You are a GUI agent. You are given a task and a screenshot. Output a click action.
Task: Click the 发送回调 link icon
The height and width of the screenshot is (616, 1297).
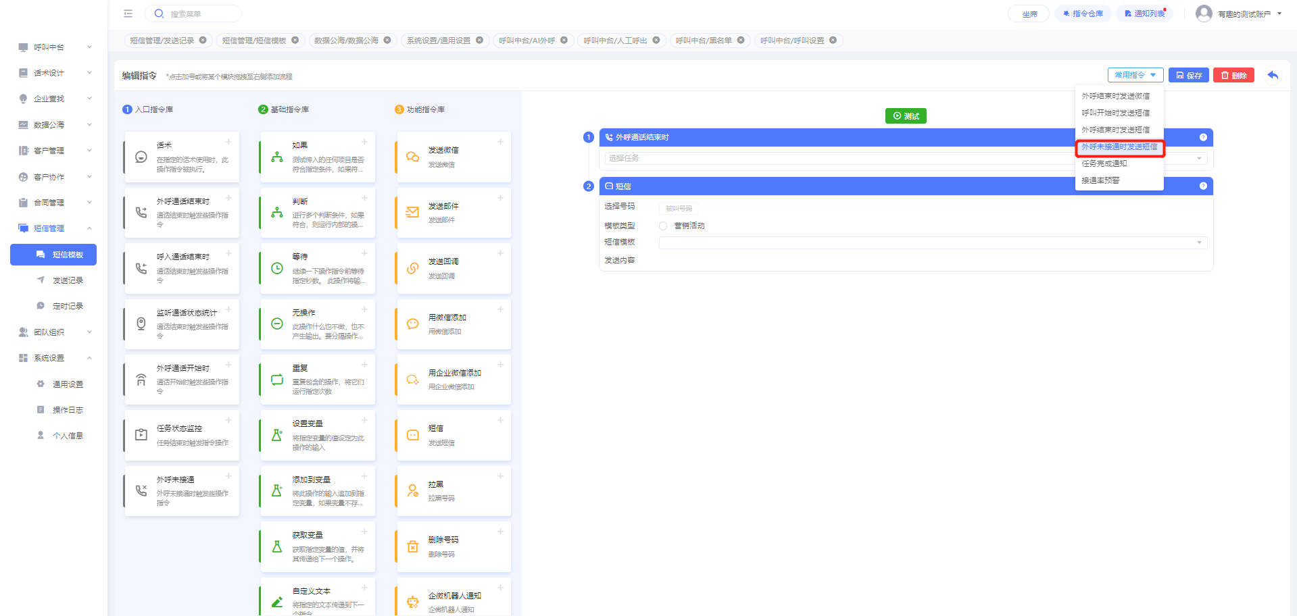point(412,268)
